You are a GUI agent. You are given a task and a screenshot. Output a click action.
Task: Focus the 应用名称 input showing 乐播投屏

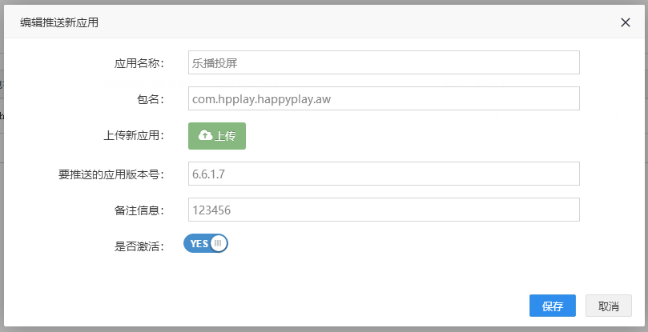[383, 62]
